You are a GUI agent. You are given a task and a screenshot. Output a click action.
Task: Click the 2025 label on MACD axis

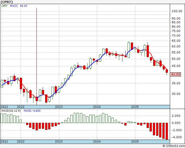pyautogui.click(x=135, y=141)
